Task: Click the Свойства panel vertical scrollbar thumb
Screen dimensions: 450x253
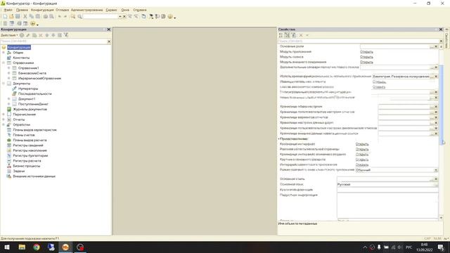Action: click(442, 105)
